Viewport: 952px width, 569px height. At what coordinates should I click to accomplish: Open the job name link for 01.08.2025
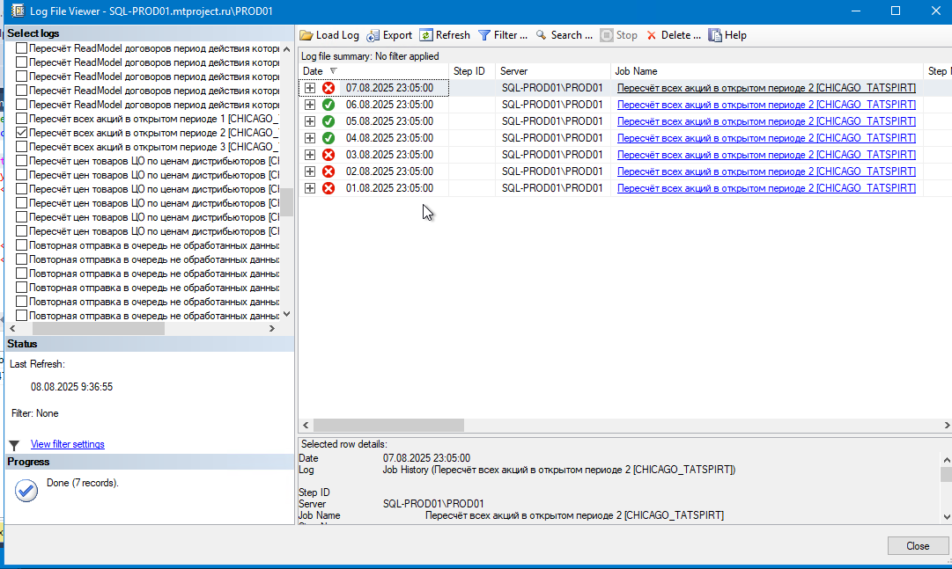point(766,188)
